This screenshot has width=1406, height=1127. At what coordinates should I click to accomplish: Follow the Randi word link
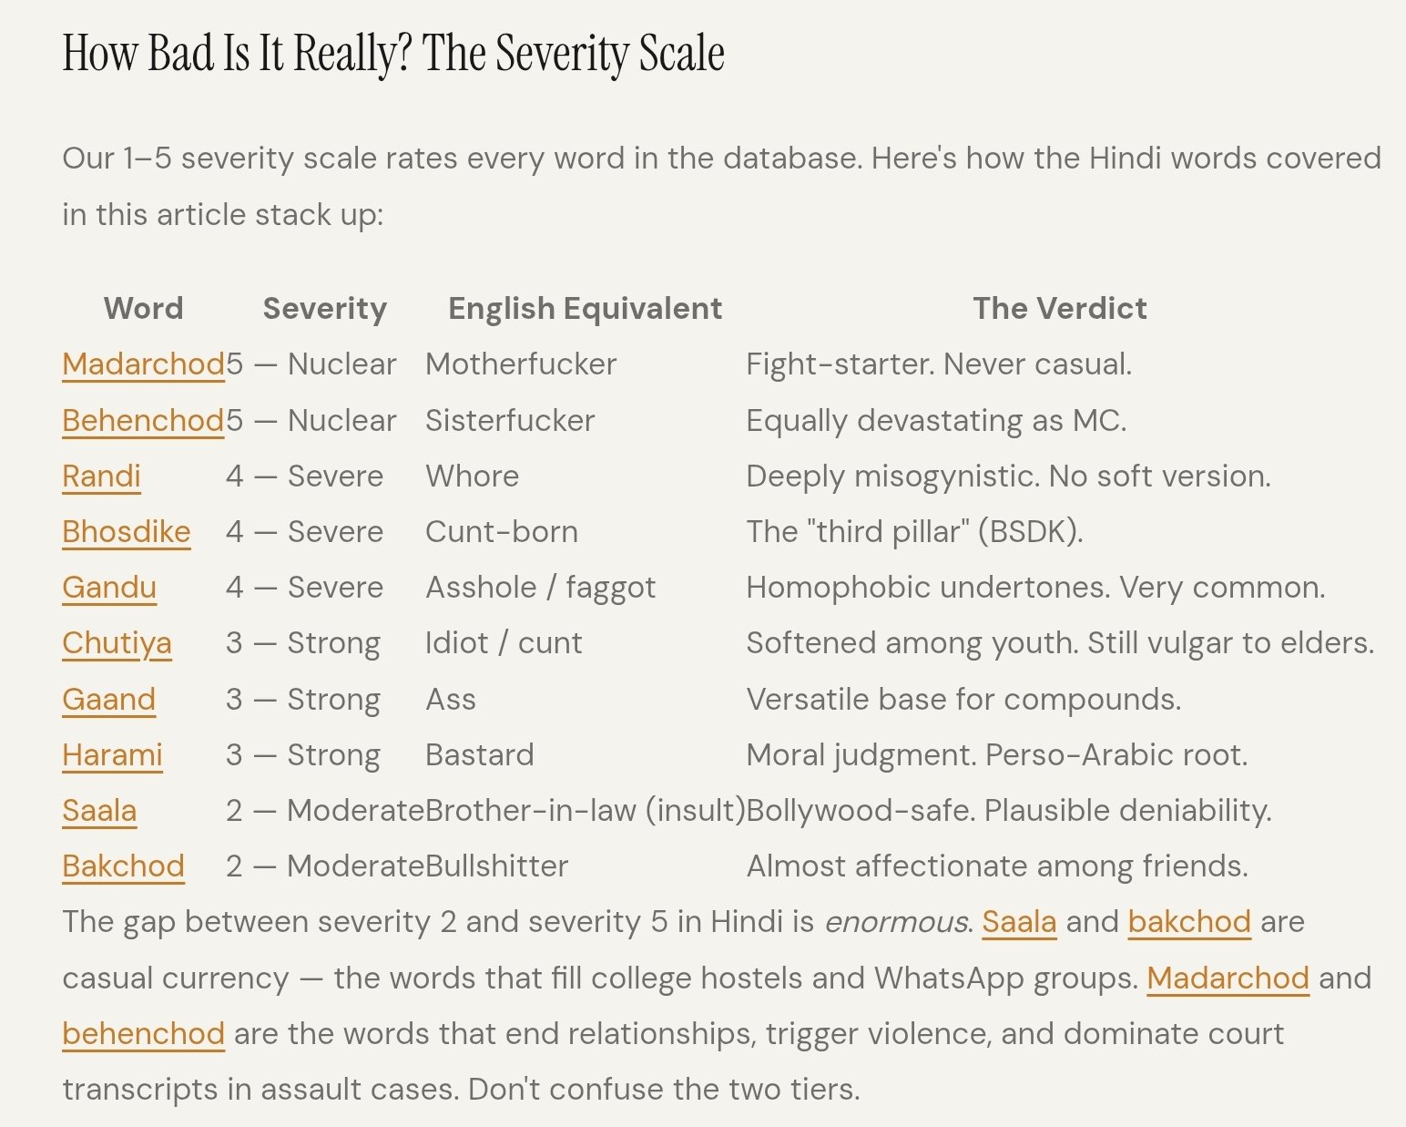[x=101, y=476]
